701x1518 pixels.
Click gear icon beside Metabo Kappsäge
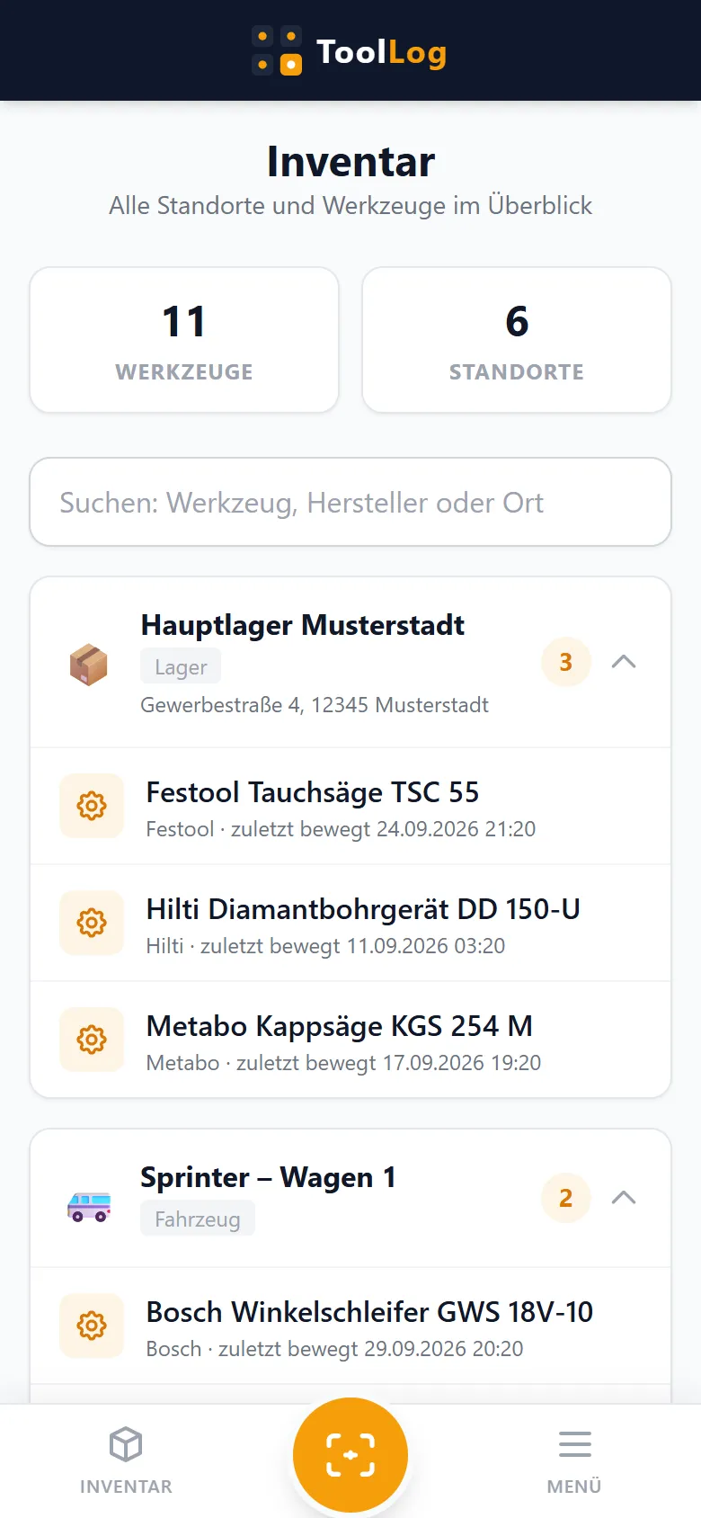coord(92,1040)
